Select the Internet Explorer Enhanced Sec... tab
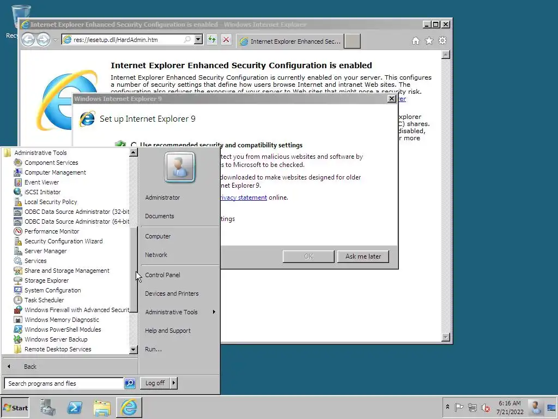This screenshot has width=558, height=419. [290, 41]
